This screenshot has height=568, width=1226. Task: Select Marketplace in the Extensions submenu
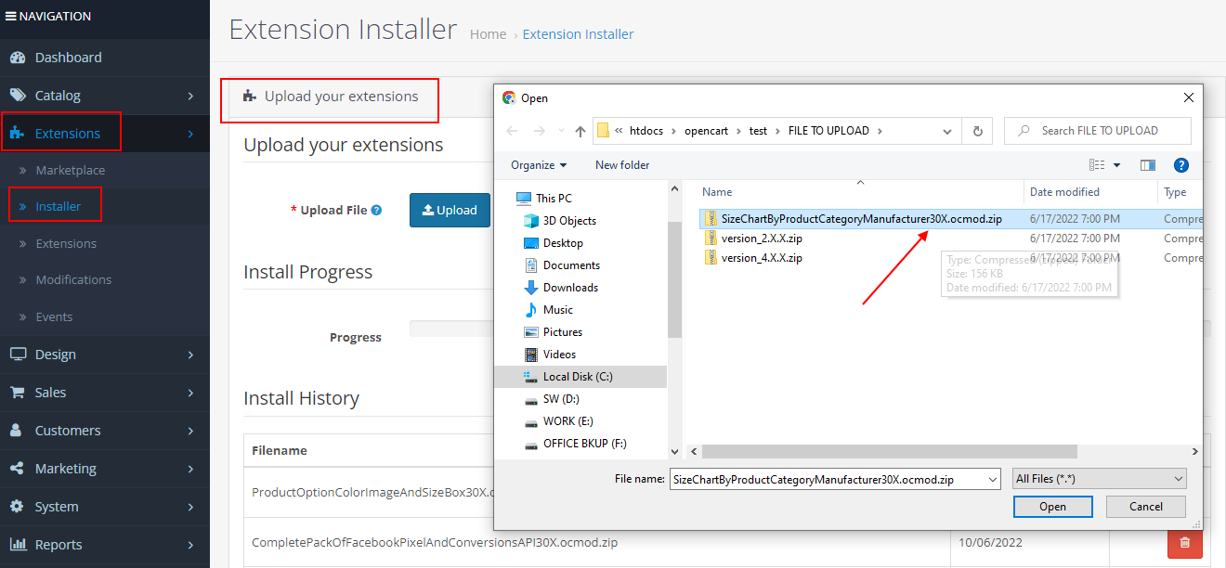(x=70, y=171)
